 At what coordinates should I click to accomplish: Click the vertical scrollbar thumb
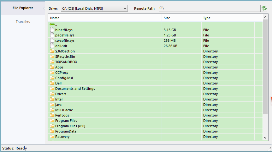[265, 67]
